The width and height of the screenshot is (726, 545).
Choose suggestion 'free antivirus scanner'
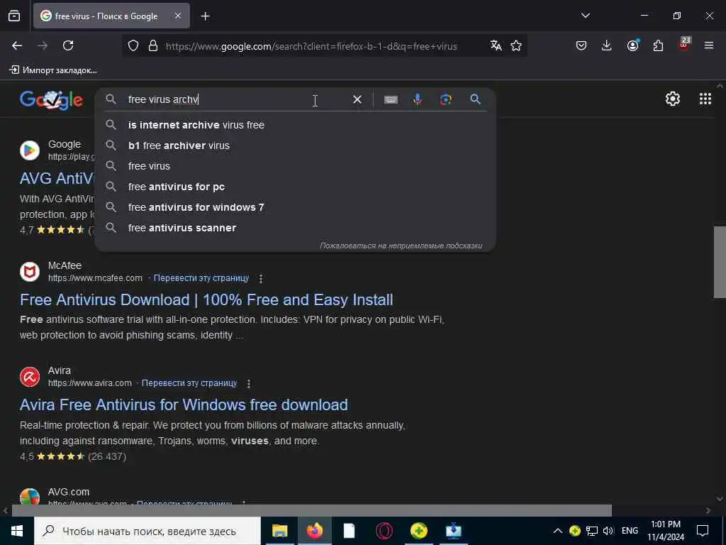[x=296, y=228]
